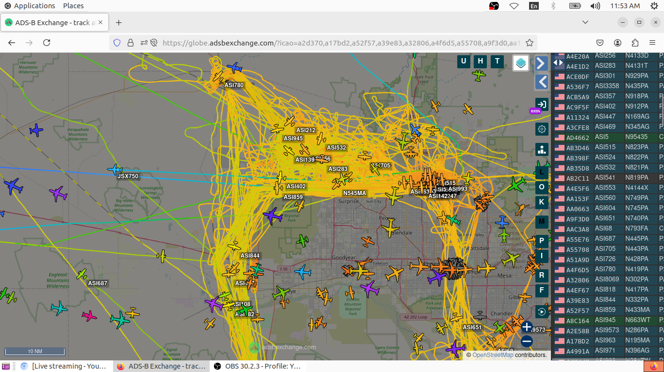This screenshot has width=664, height=372.
Task: Collapse sidebar with left chevron button
Action: [542, 81]
